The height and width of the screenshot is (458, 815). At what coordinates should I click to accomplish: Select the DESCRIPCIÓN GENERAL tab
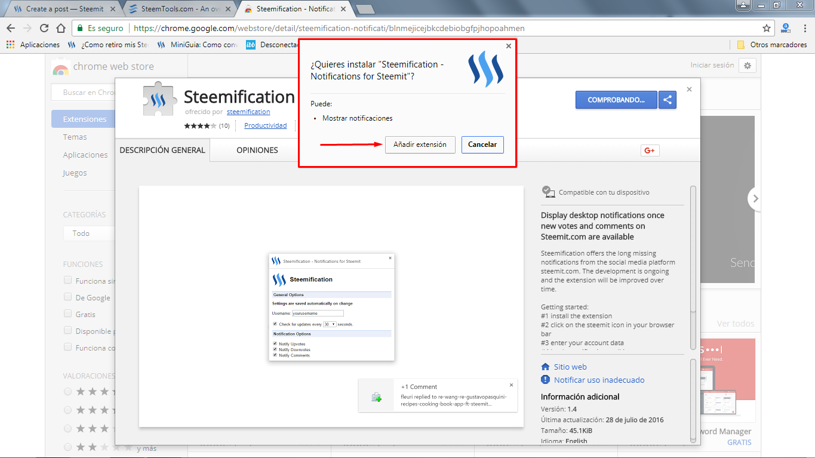pos(162,150)
